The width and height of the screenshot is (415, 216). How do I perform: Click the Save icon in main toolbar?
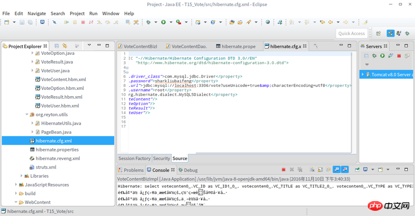(x=22, y=22)
